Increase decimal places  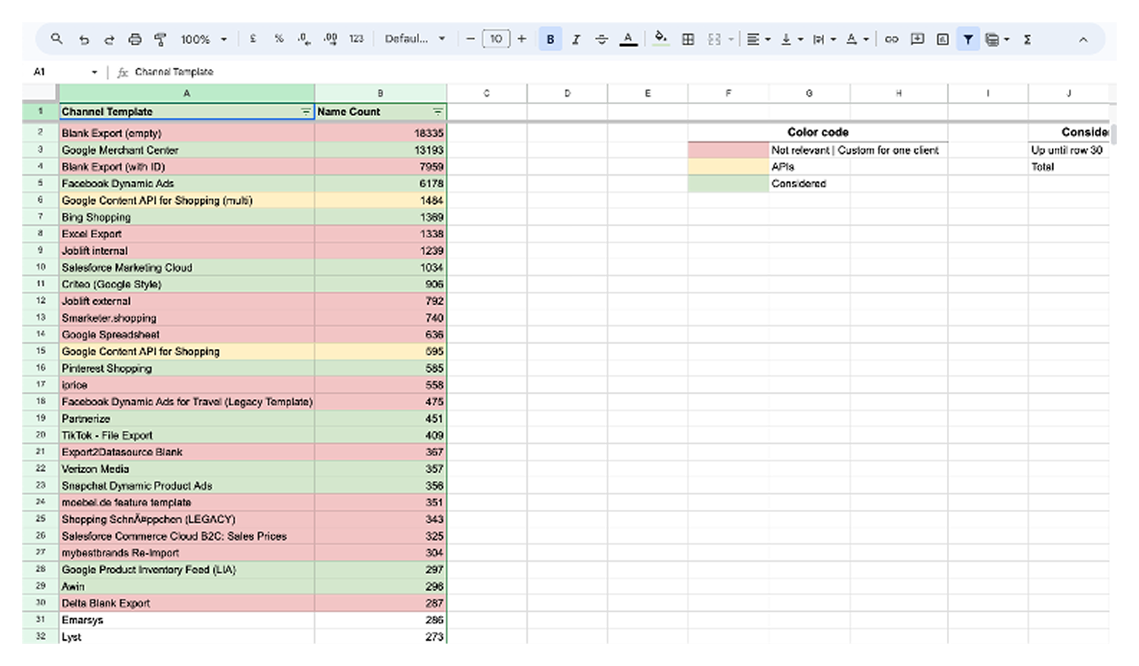(x=331, y=39)
